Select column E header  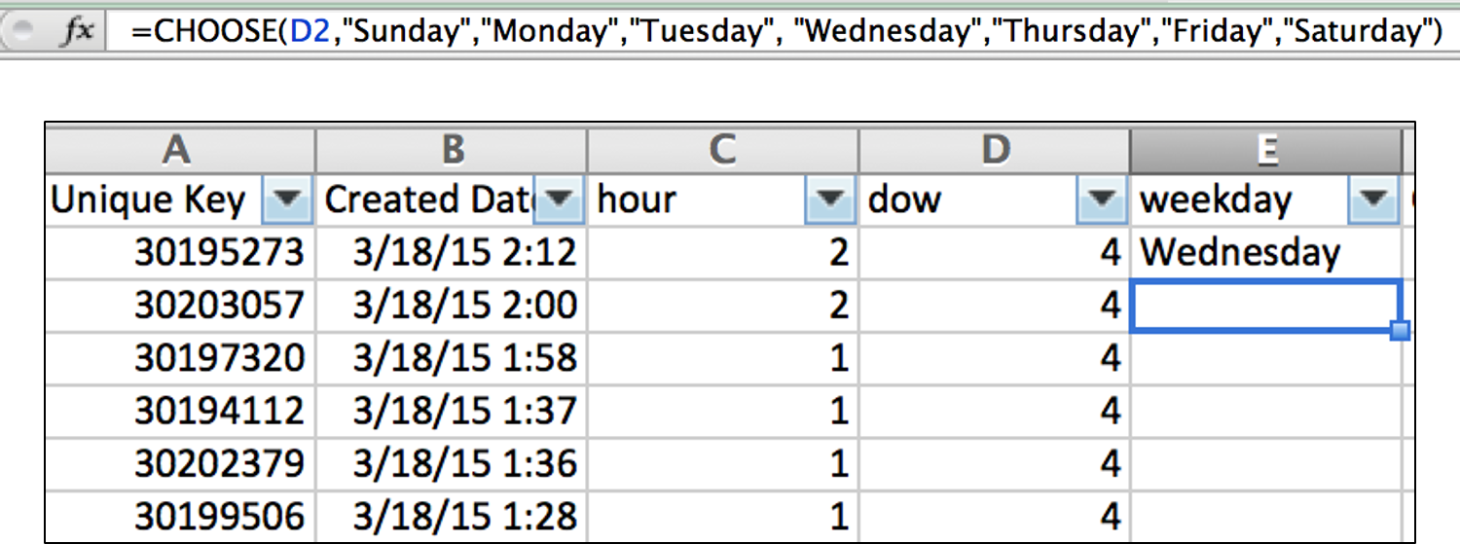tap(1265, 150)
